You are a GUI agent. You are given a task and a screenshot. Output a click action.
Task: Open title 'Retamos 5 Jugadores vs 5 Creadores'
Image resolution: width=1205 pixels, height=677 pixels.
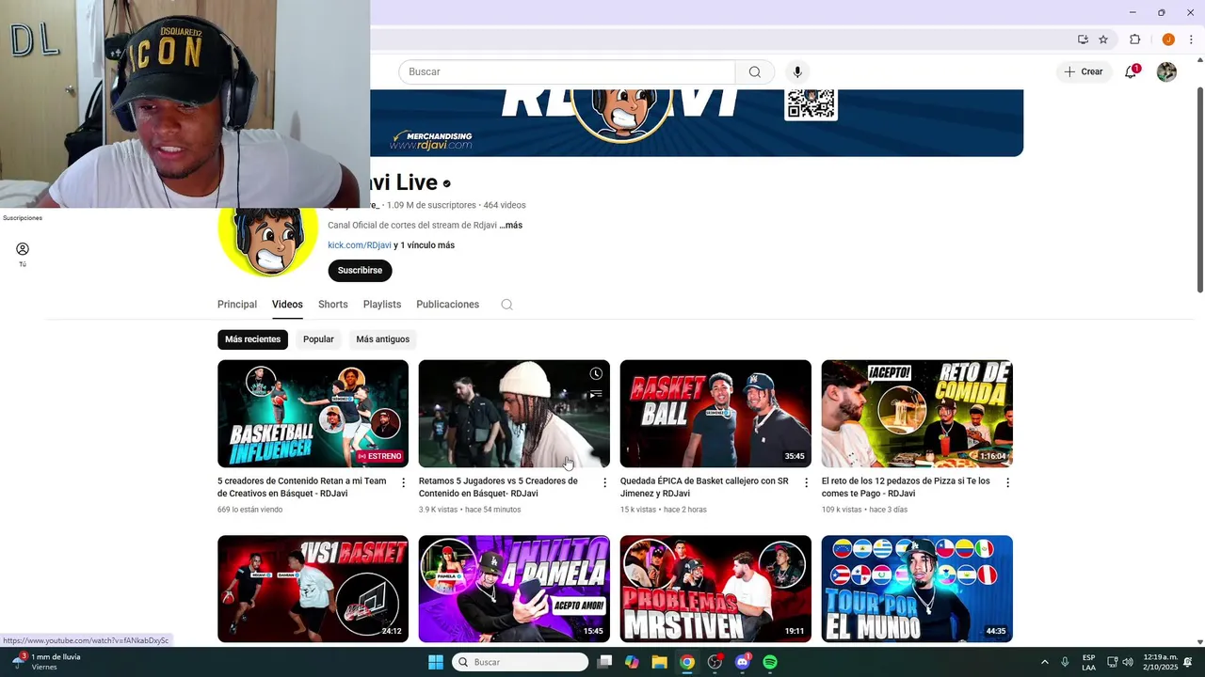tap(498, 487)
